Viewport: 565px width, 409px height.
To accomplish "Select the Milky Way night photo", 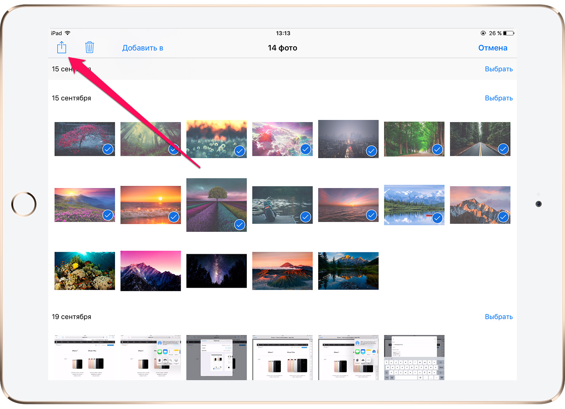I will pyautogui.click(x=216, y=271).
